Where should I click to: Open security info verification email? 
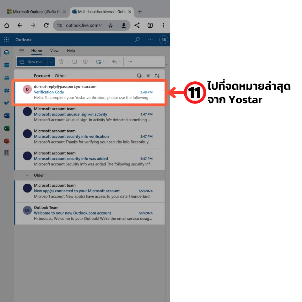point(90,137)
